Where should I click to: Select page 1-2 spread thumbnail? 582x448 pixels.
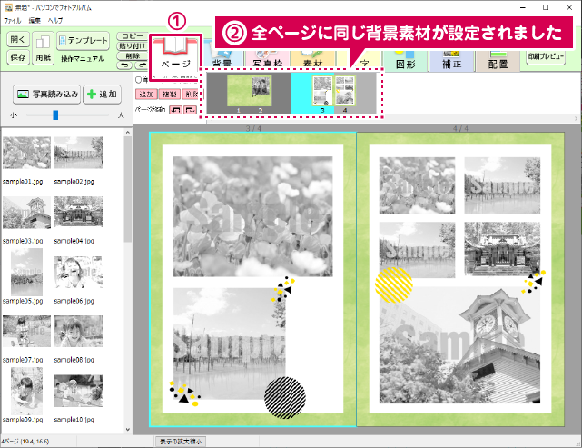coord(249,91)
